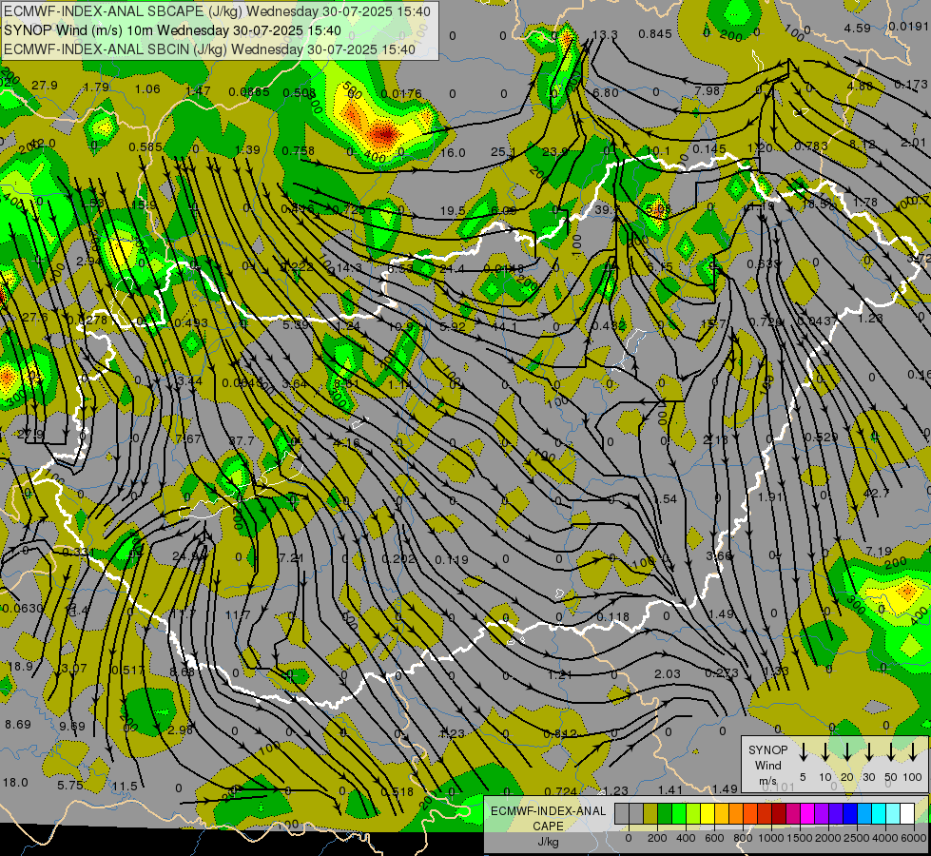The width and height of the screenshot is (931, 856).
Task: Click the pure blue CAPE legend swatch
Action: coord(850,813)
